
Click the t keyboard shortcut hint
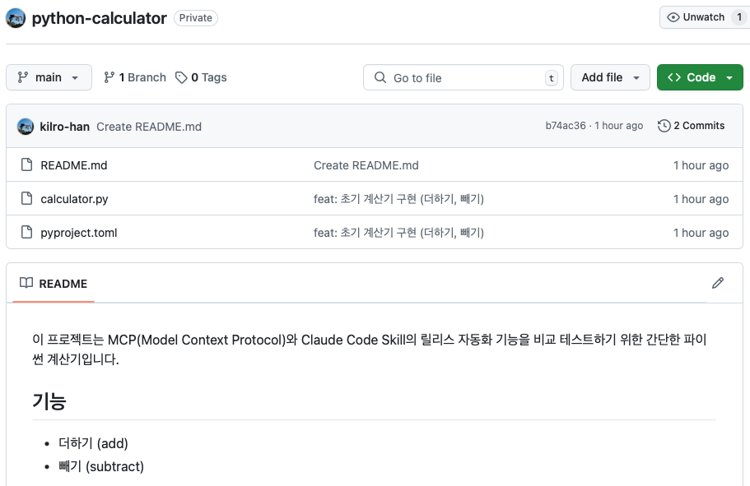pyautogui.click(x=551, y=78)
